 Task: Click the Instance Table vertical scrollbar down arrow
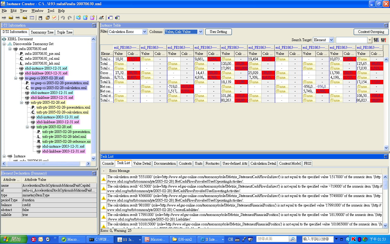pos(386,148)
